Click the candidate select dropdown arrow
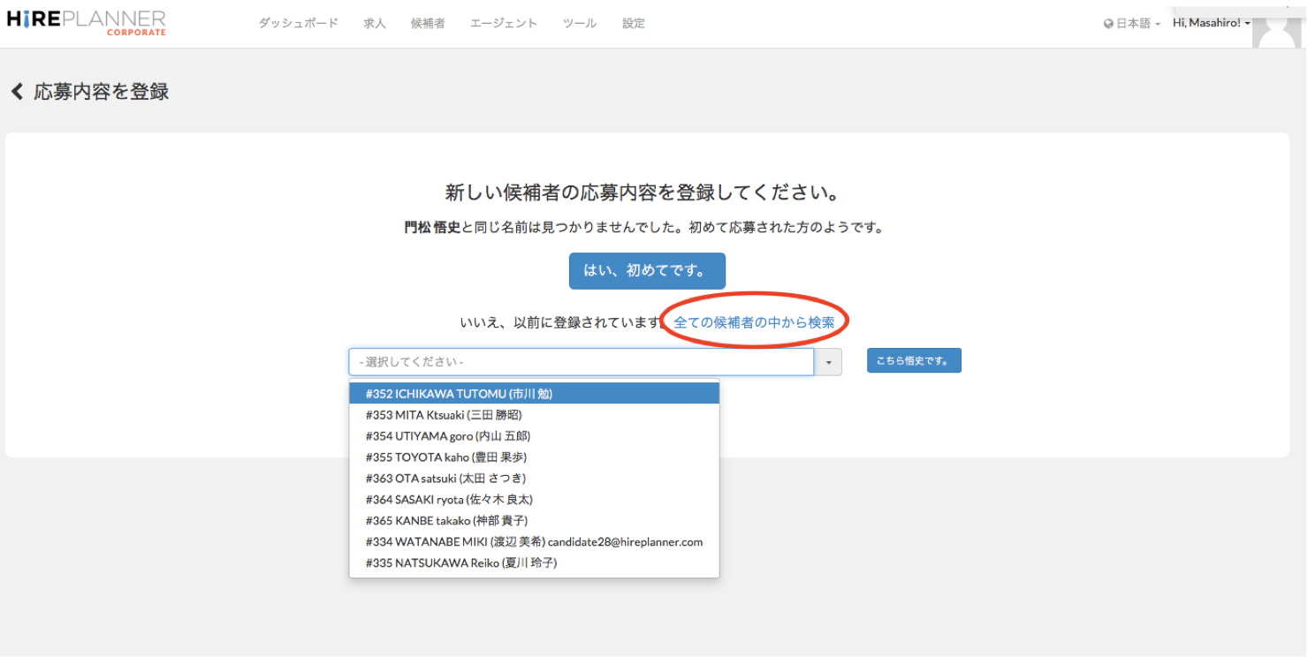This screenshot has width=1308, height=657. point(828,362)
